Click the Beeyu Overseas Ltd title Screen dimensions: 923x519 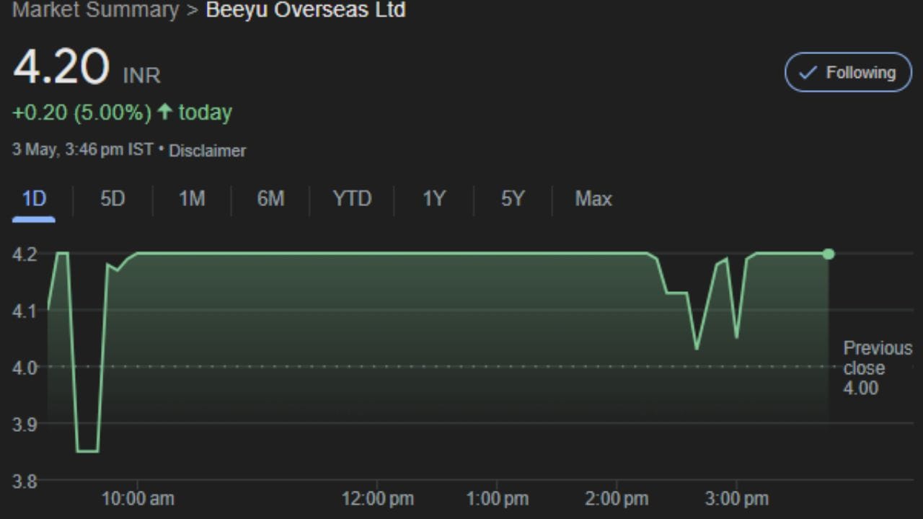click(306, 11)
